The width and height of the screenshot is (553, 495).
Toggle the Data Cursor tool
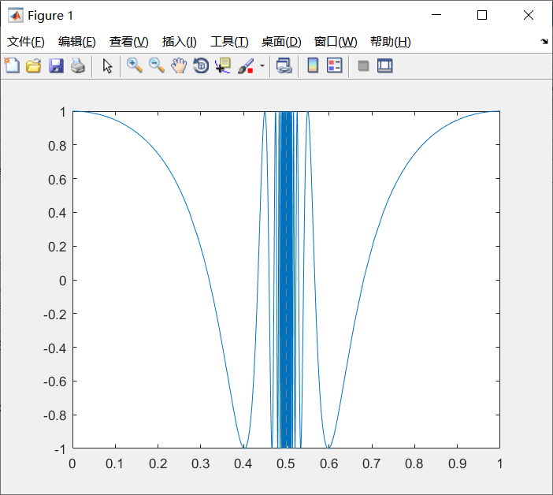pyautogui.click(x=223, y=65)
